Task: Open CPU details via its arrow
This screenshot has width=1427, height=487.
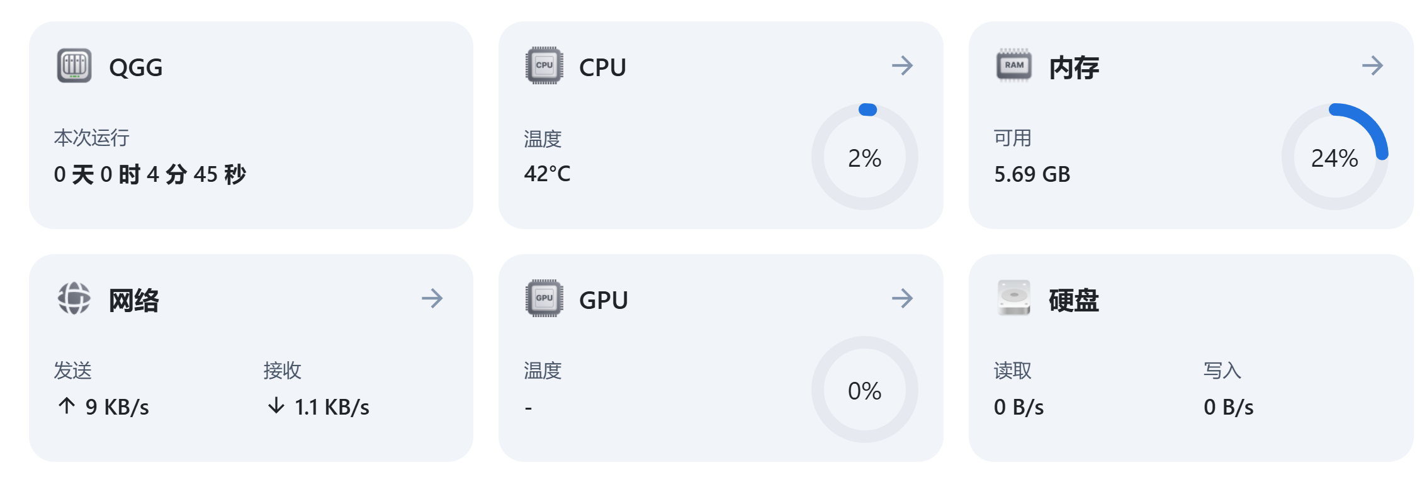Action: 903,65
